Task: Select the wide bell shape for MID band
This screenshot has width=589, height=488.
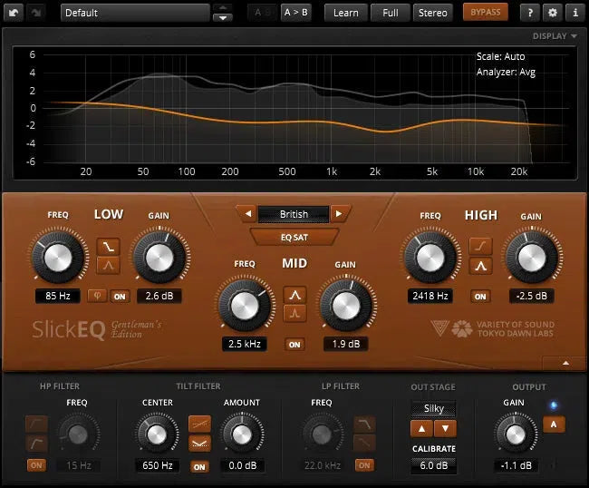Action: click(x=294, y=294)
